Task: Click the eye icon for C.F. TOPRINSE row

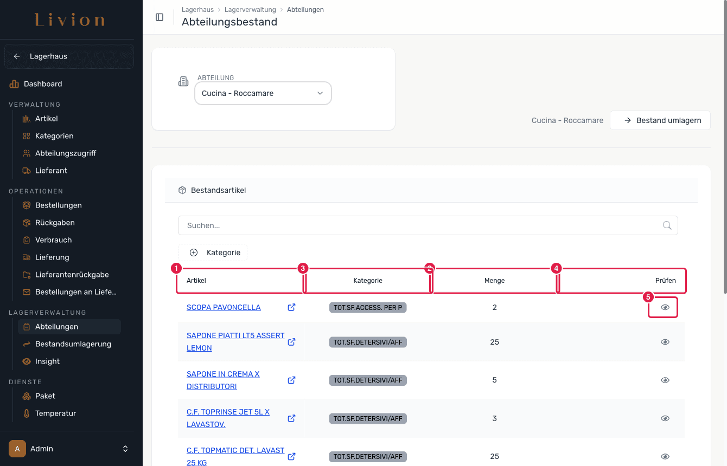Action: [665, 418]
